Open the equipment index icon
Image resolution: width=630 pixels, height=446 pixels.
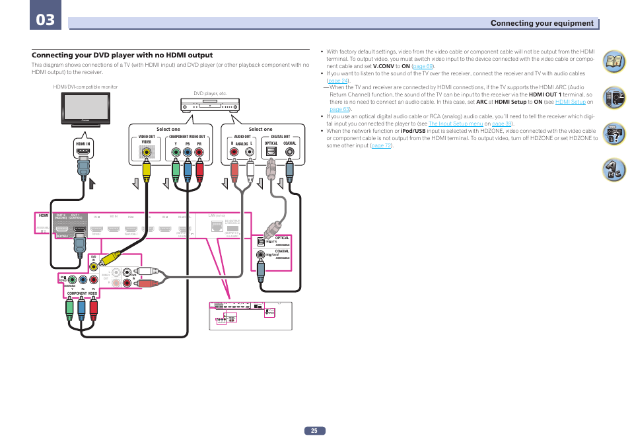tap(614, 98)
